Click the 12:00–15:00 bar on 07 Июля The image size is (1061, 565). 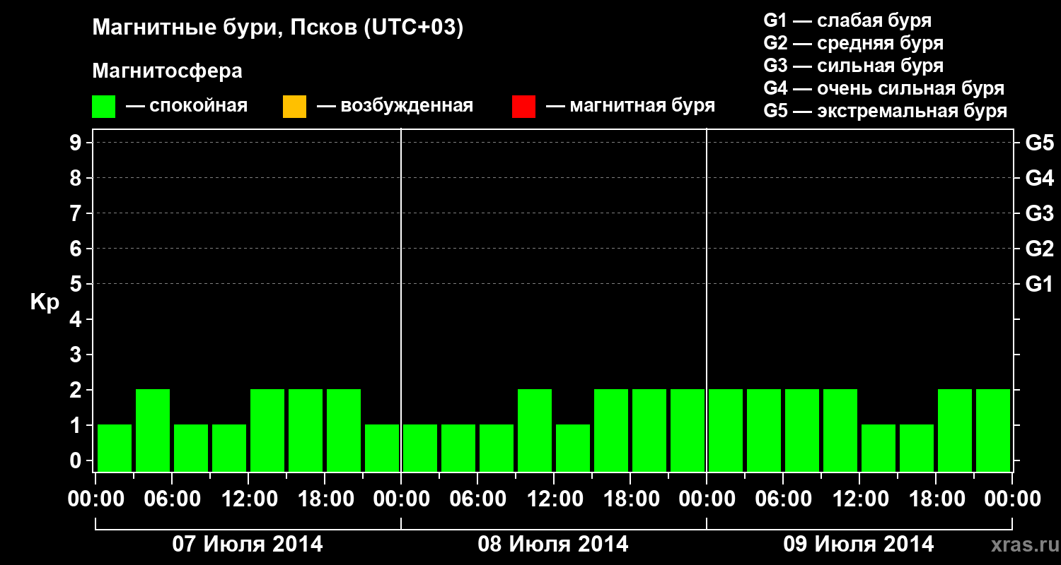pyautogui.click(x=267, y=430)
